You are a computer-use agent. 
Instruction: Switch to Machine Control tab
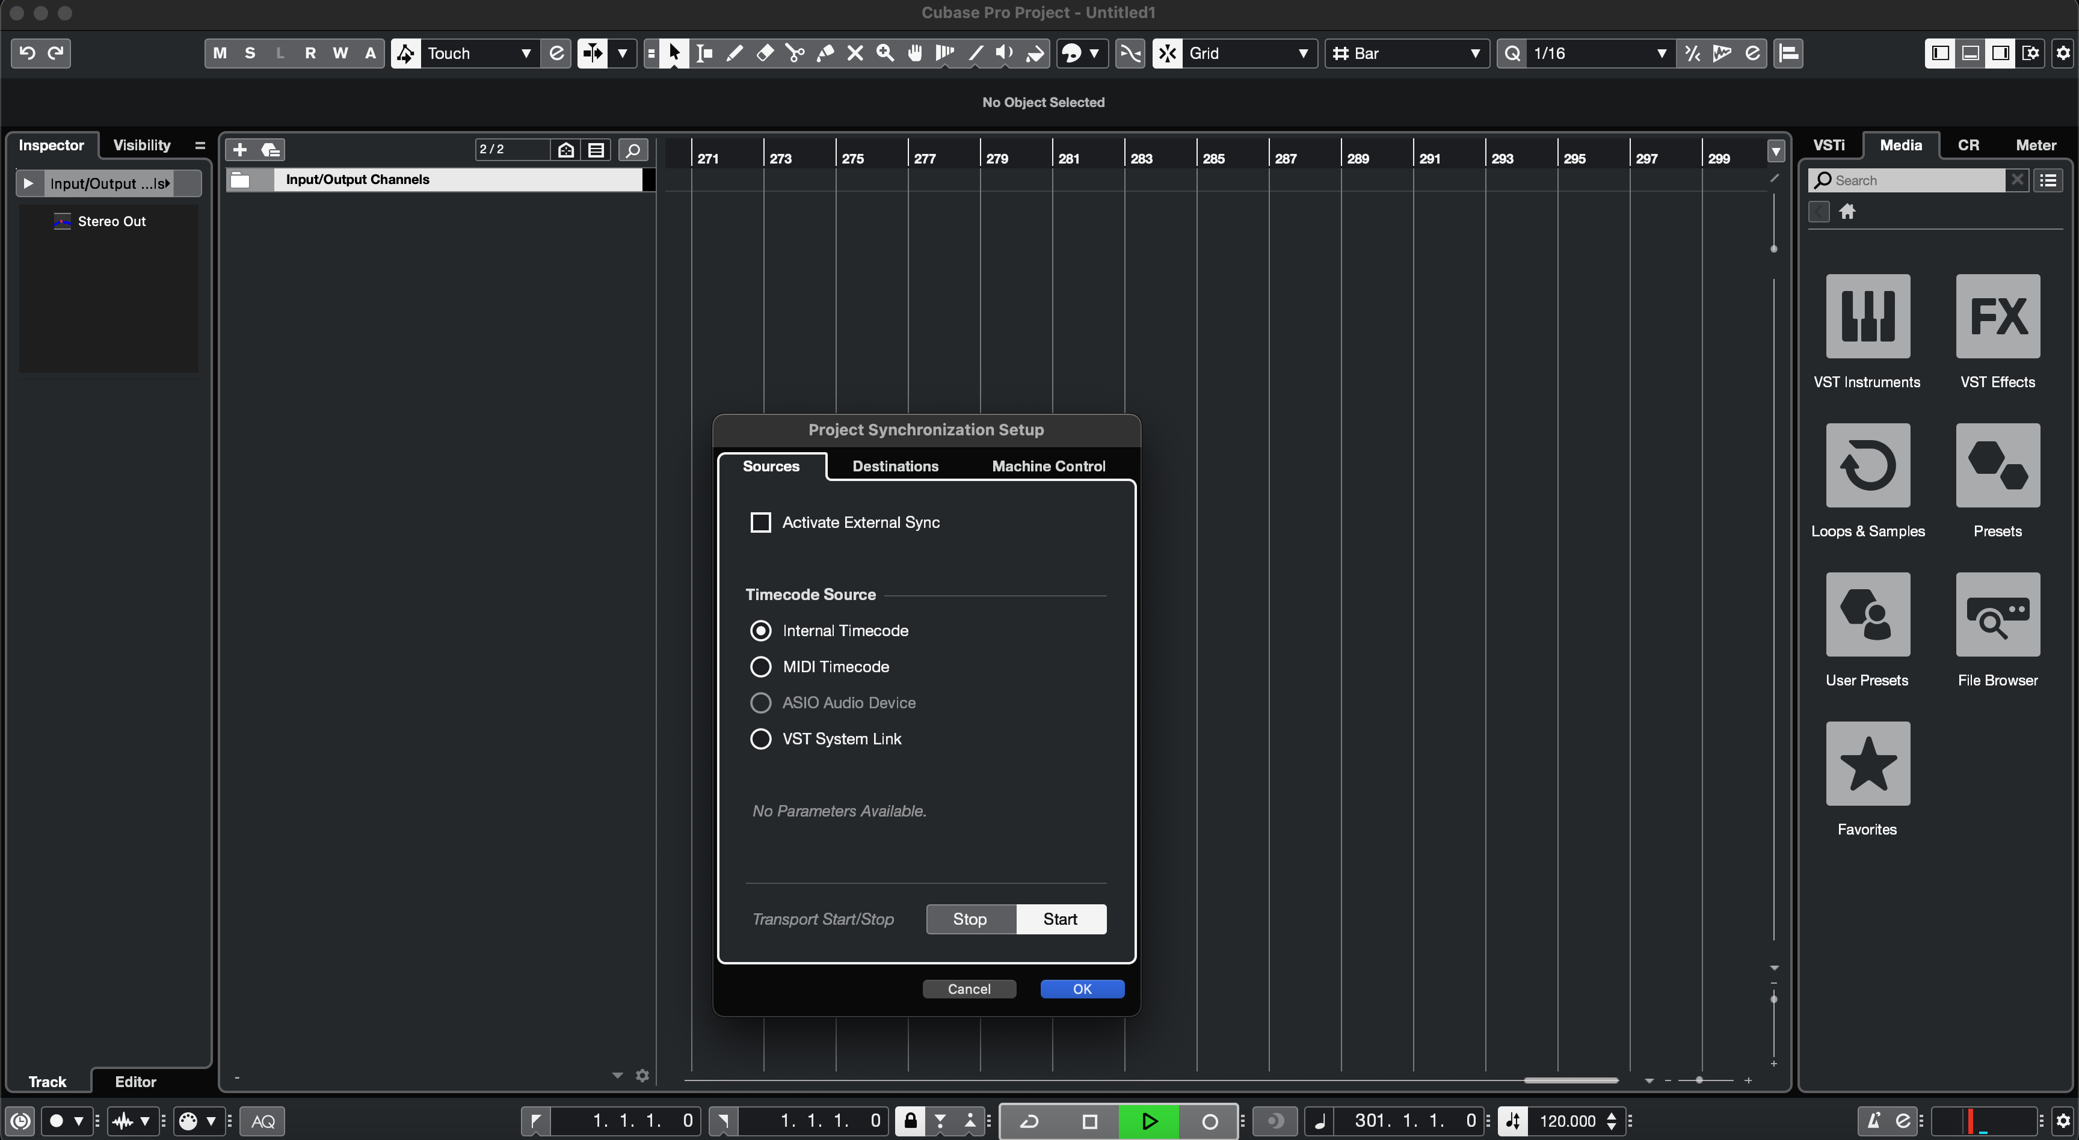(1047, 465)
